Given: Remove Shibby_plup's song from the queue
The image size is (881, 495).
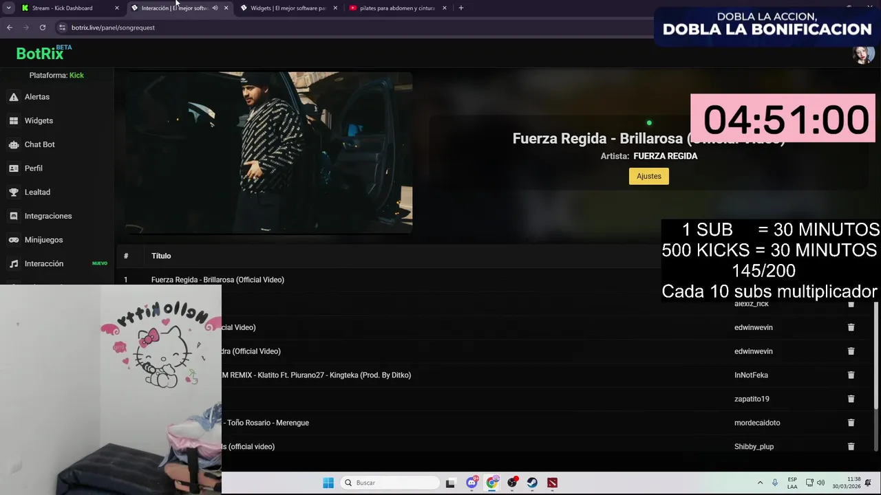Looking at the screenshot, I should 851,447.
